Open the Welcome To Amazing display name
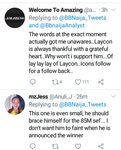121x150 pixels. [56, 10]
